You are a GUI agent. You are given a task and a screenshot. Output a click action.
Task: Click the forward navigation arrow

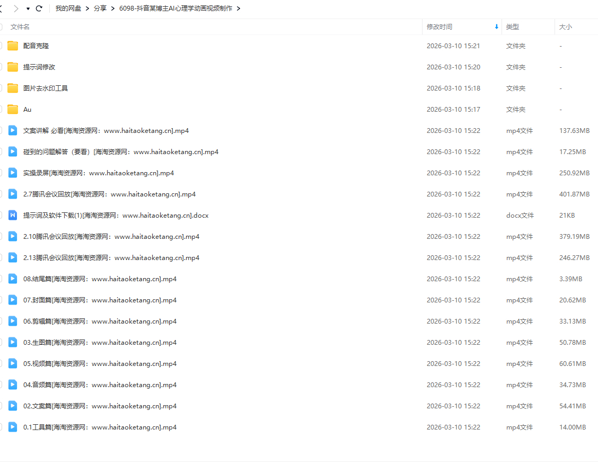(x=16, y=8)
